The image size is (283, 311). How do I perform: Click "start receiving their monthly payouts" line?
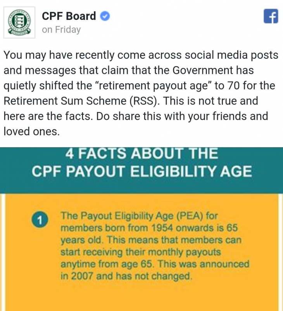coord(140,252)
